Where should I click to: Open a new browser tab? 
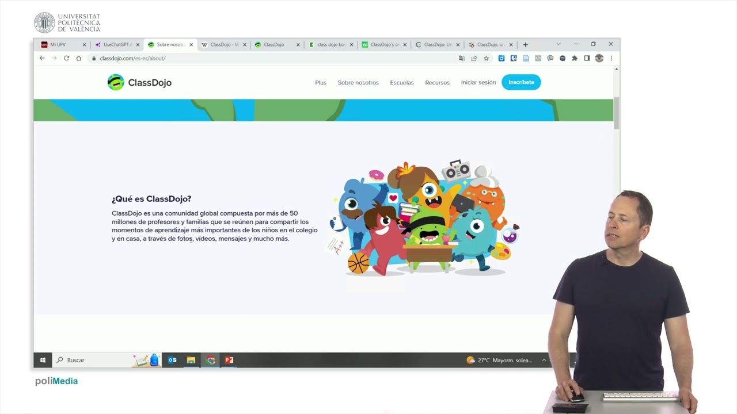coord(525,44)
